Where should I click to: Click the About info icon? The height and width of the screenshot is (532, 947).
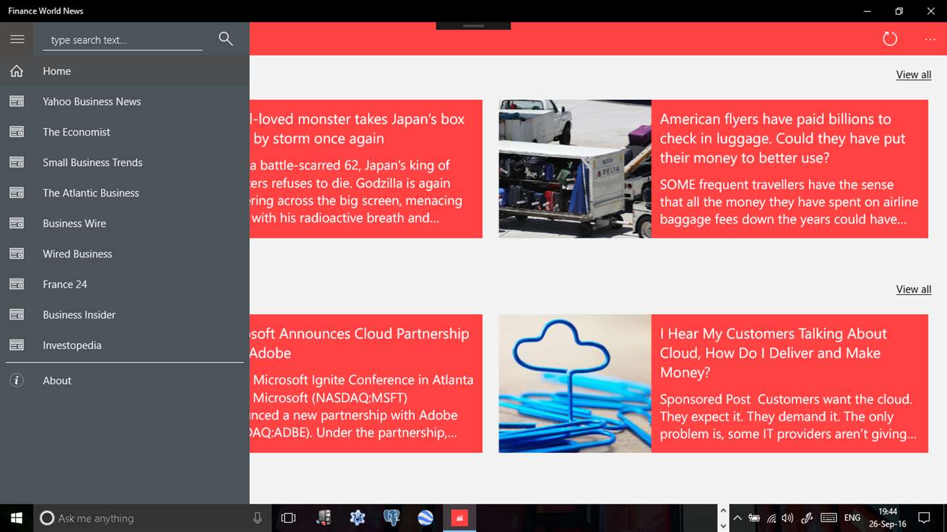click(x=16, y=380)
